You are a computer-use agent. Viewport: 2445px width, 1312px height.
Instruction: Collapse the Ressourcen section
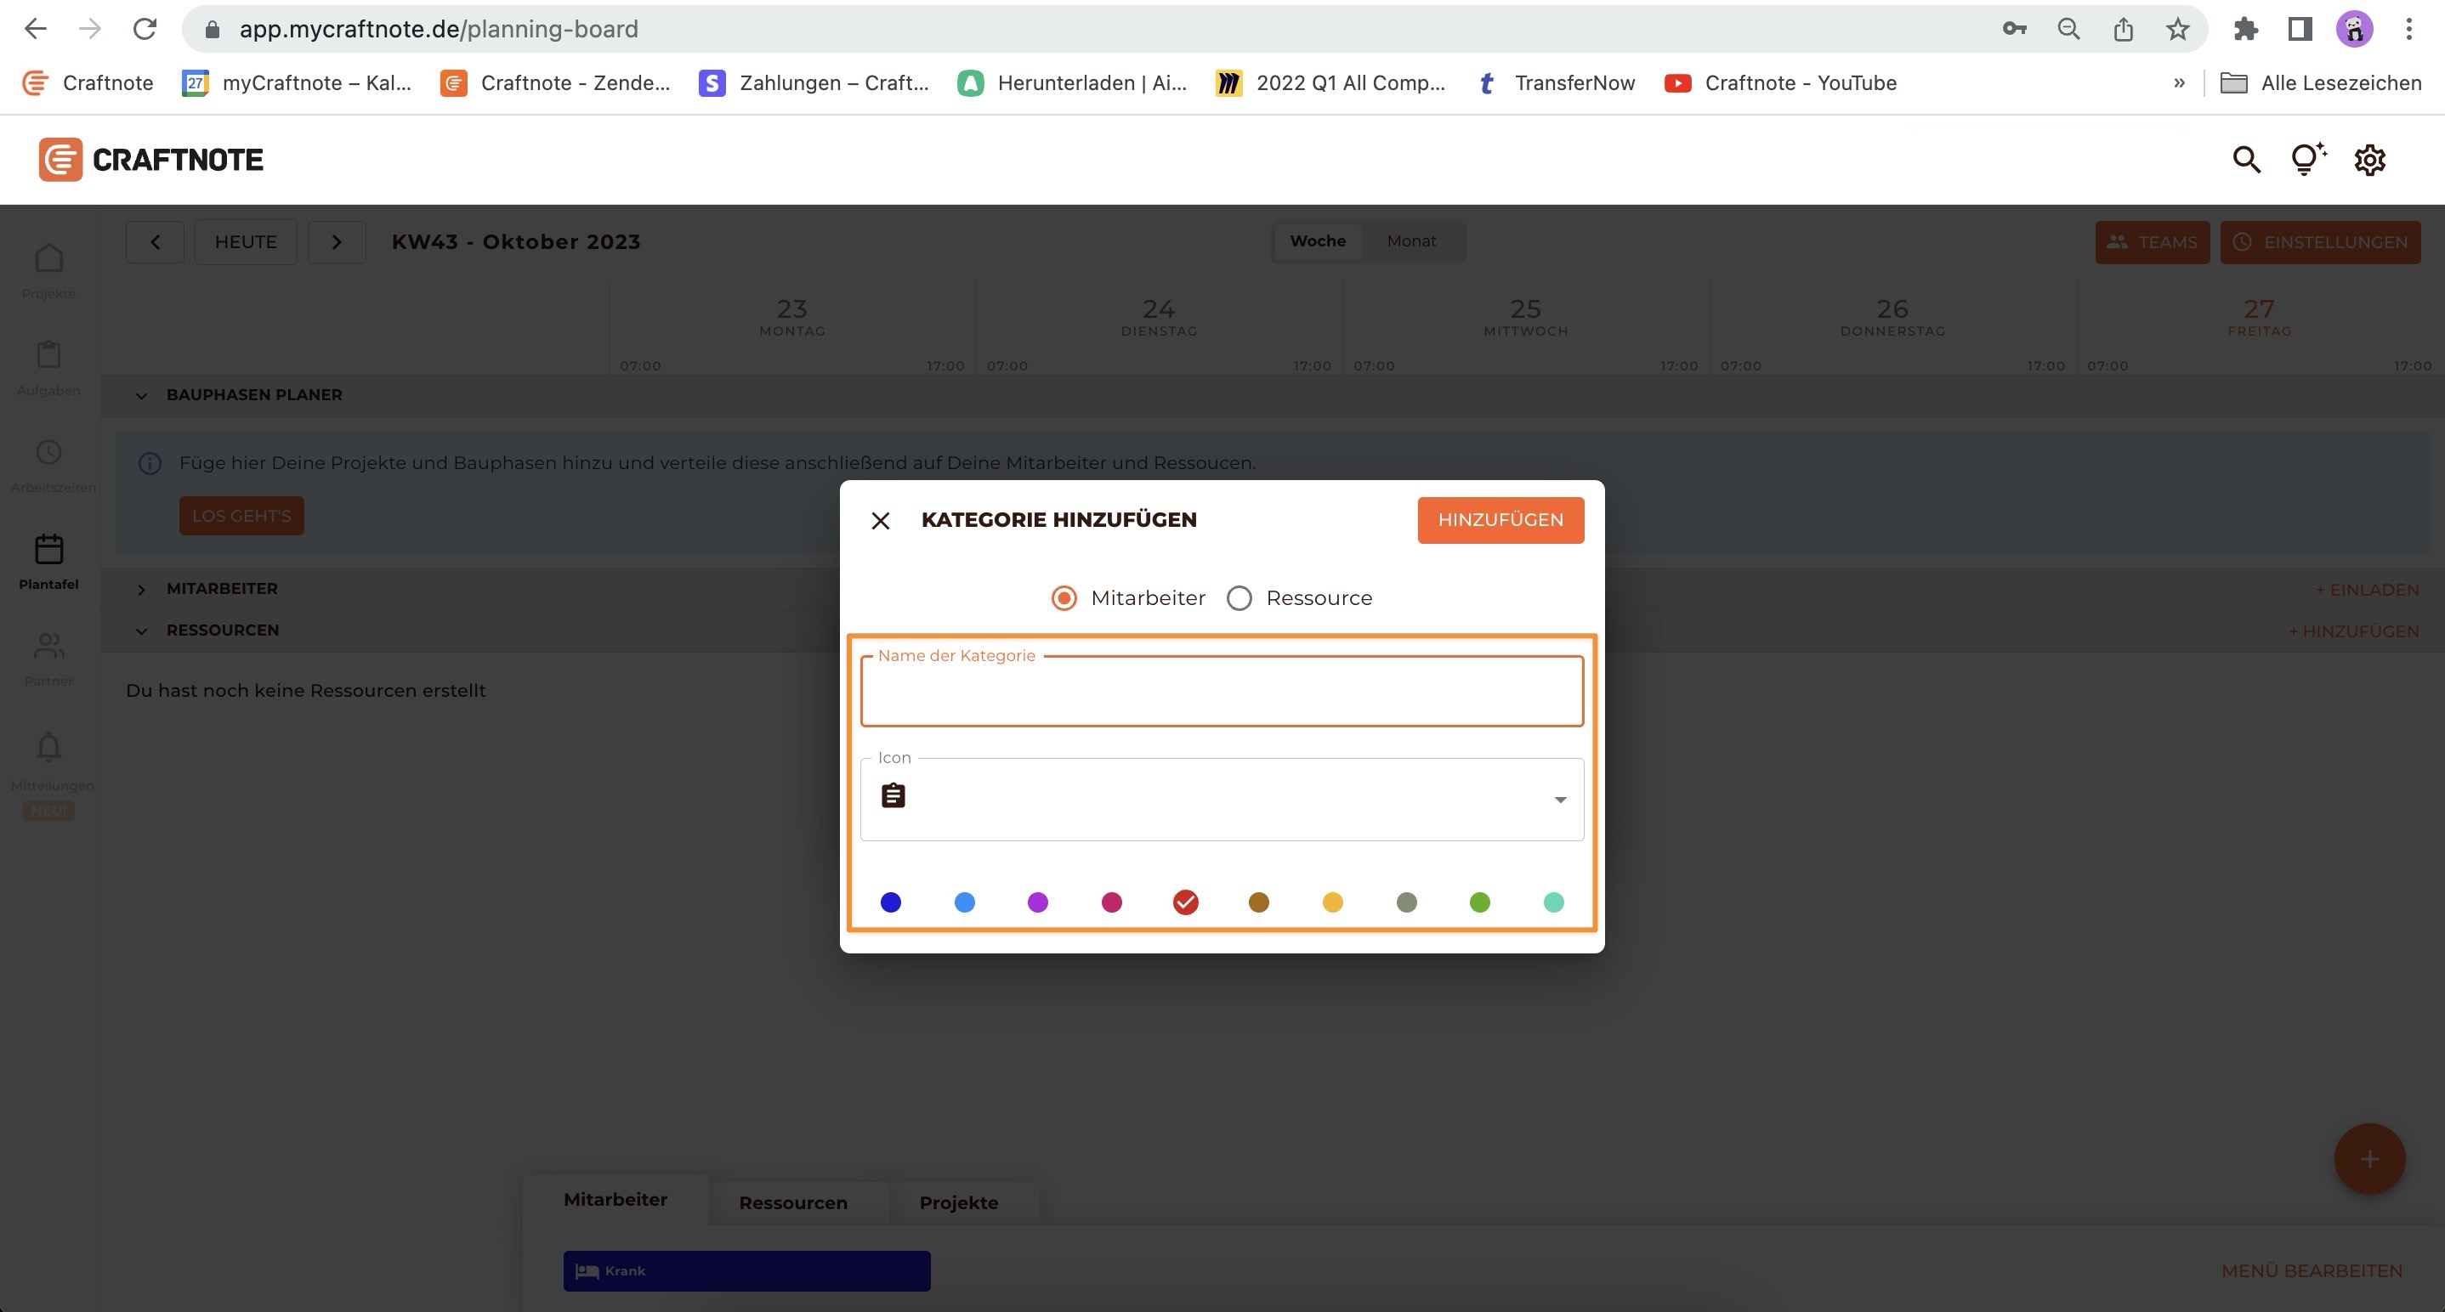click(141, 631)
